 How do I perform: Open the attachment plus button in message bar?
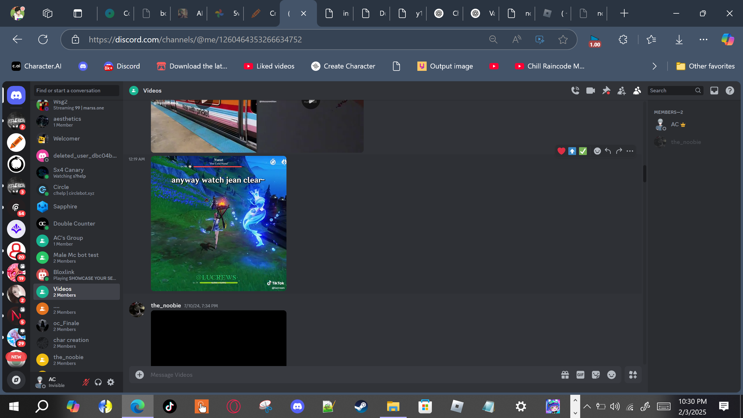coord(140,375)
